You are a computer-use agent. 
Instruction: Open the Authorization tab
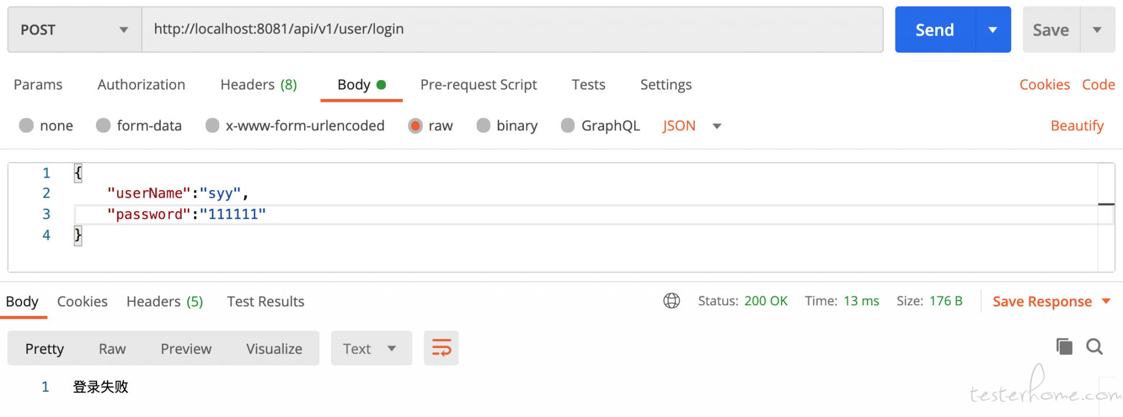point(142,85)
